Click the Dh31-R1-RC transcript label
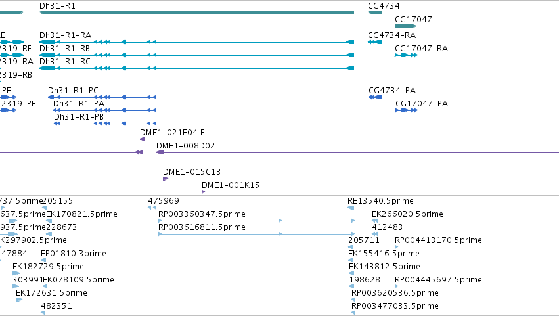The image size is (559, 316). click(x=65, y=62)
